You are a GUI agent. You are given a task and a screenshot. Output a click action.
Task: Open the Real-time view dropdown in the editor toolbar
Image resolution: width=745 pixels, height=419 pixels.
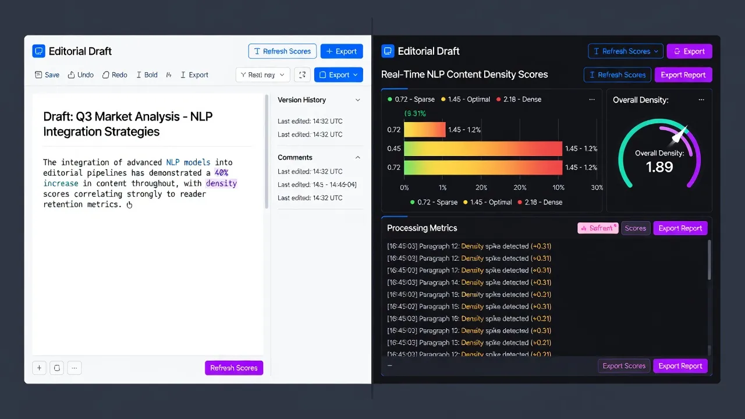(262, 74)
